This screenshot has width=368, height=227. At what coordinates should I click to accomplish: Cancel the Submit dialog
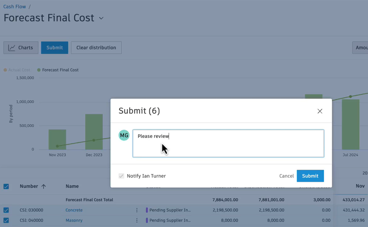286,176
